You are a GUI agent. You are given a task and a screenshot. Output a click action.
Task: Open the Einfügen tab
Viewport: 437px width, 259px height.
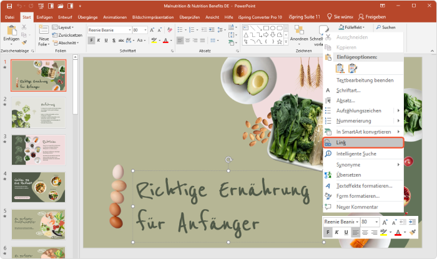tap(44, 17)
